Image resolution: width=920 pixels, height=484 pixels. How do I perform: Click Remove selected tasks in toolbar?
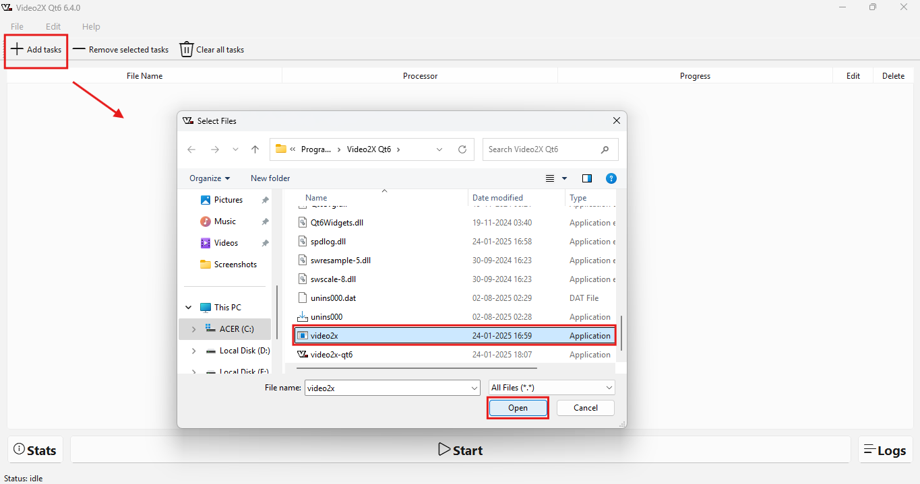121,49
